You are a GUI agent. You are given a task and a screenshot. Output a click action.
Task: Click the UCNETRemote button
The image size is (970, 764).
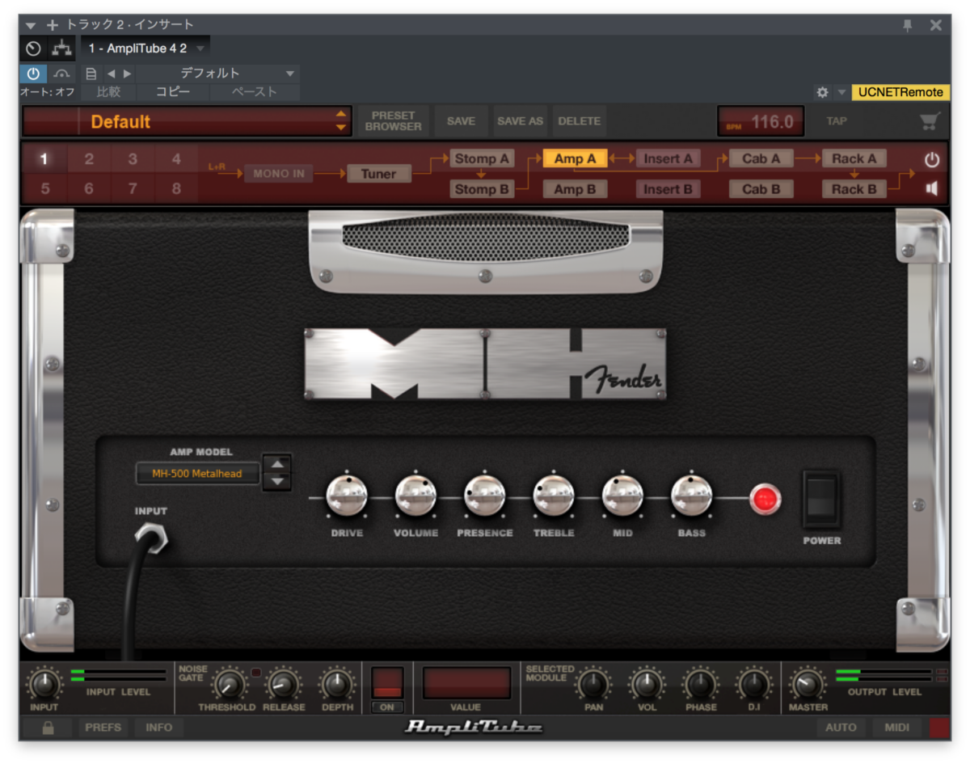click(900, 92)
